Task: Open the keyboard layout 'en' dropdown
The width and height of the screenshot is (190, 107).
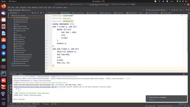Action: [172, 1]
